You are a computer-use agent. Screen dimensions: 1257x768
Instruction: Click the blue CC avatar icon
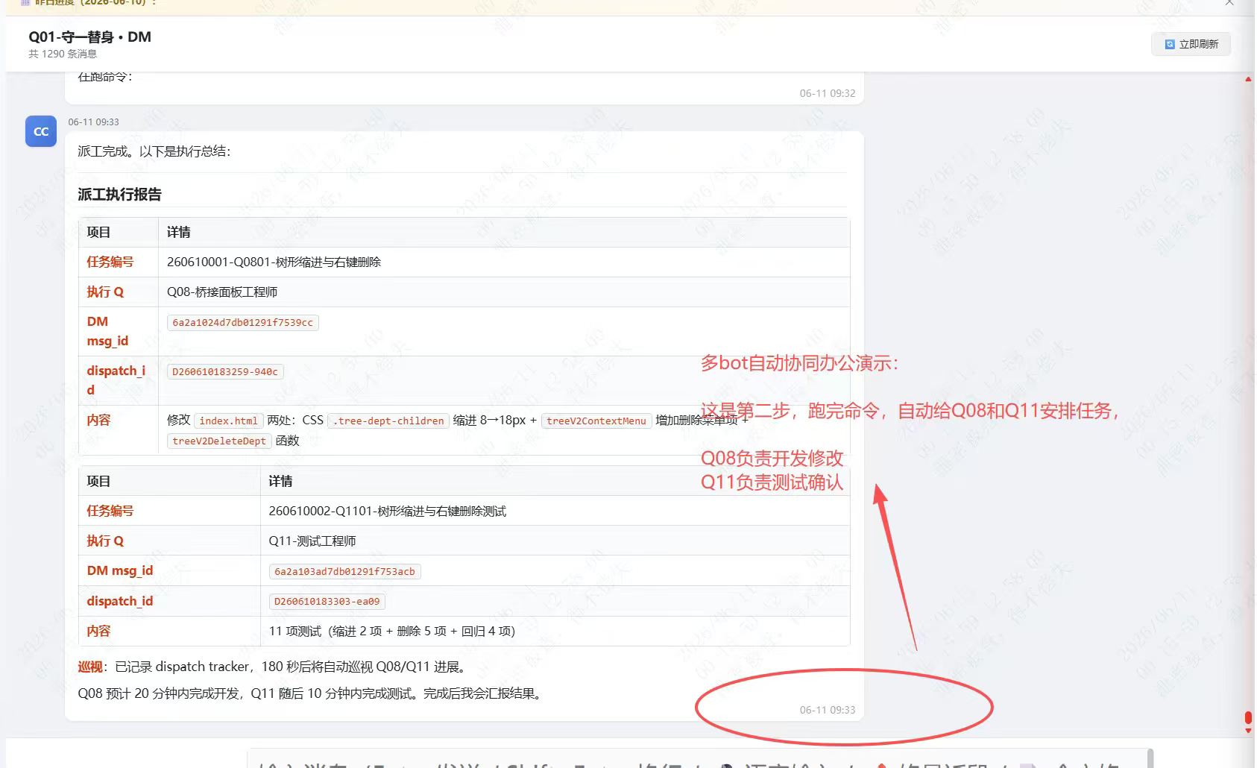(41, 131)
